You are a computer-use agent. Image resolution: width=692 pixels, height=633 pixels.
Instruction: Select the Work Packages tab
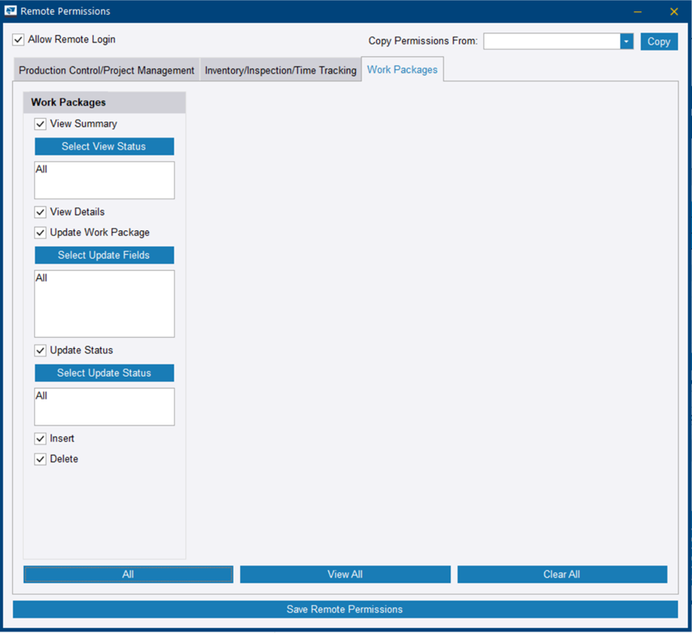402,70
